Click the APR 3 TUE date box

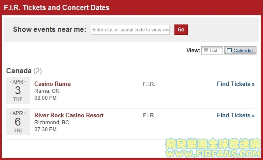[18, 90]
